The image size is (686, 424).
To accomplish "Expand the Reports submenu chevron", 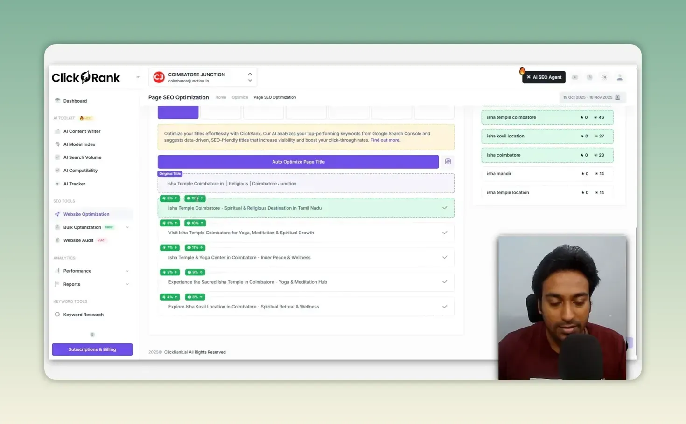I will tap(127, 284).
